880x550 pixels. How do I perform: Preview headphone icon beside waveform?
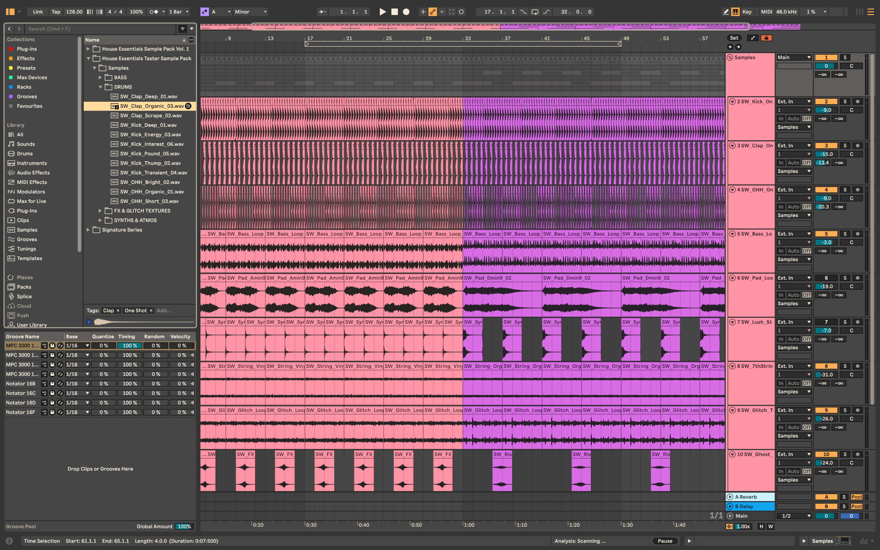(x=89, y=322)
